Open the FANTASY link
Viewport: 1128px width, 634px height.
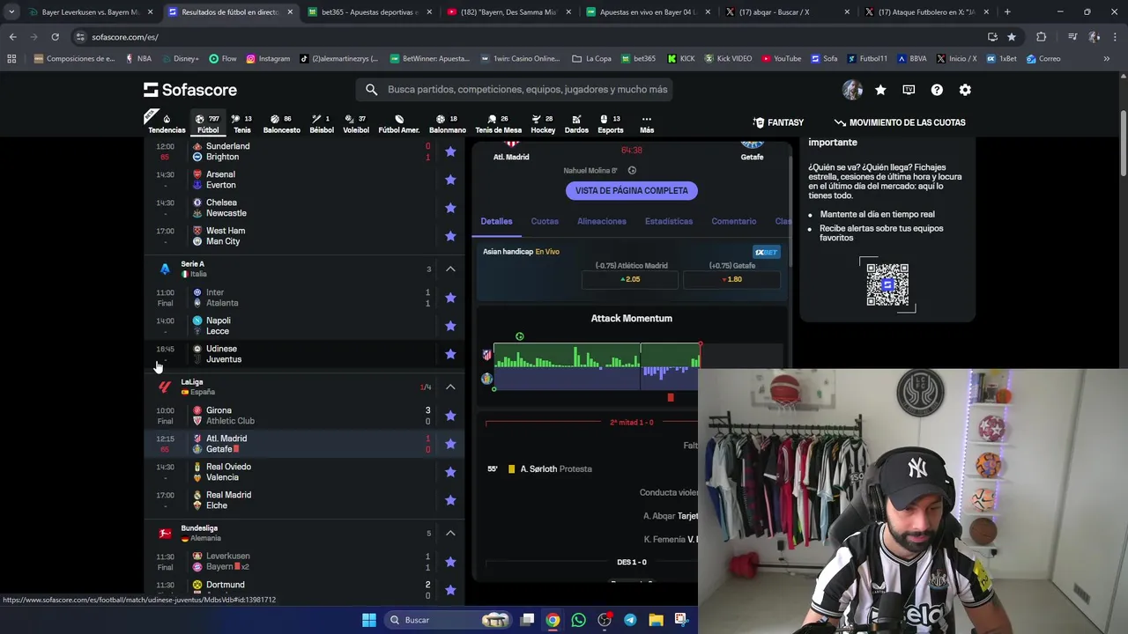(x=778, y=122)
